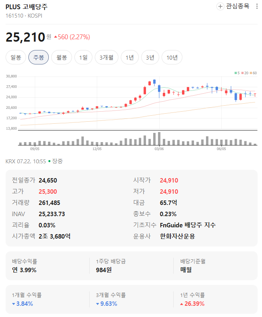Screen dimensions: 262x317
Task: Click the 시가총액 value 2조 3,680억
Action: pyautogui.click(x=54, y=236)
